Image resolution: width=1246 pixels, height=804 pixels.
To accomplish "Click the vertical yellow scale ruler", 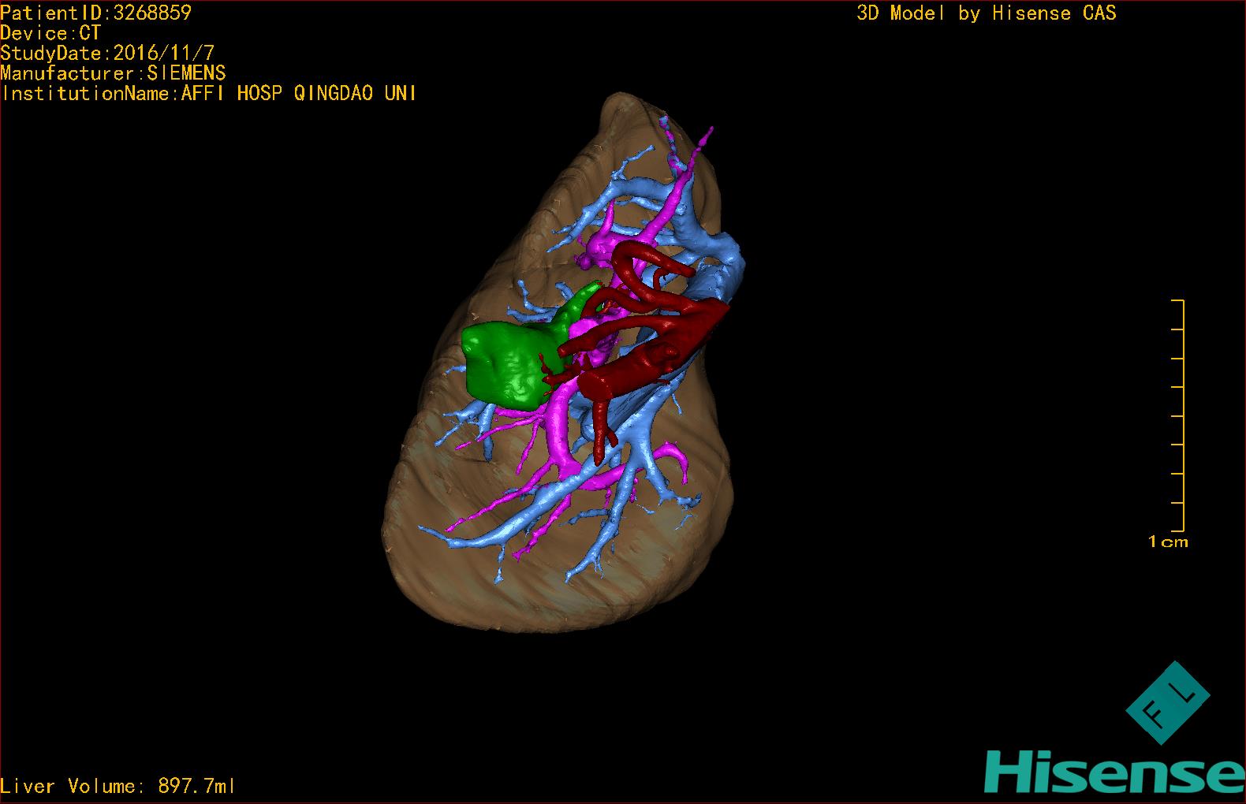I will tap(1181, 415).
